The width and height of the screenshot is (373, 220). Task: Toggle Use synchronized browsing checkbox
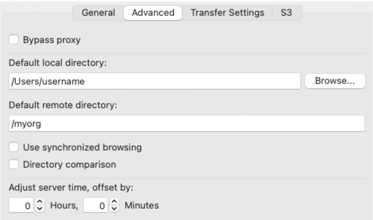point(14,147)
